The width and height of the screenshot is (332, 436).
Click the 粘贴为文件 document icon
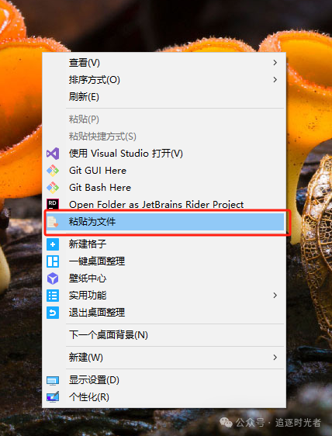point(53,222)
